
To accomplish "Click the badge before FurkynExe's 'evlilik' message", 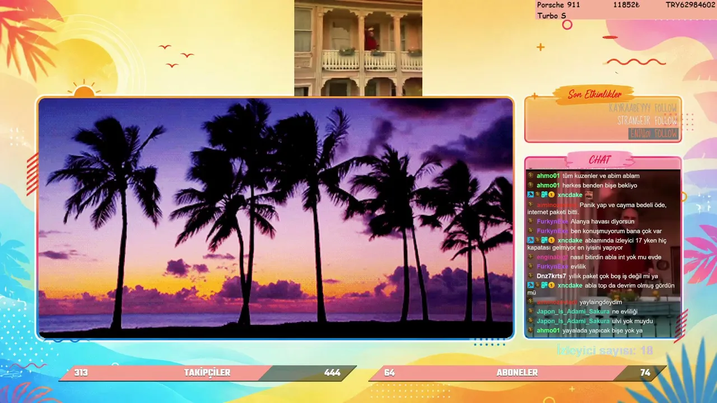I will pyautogui.click(x=530, y=266).
